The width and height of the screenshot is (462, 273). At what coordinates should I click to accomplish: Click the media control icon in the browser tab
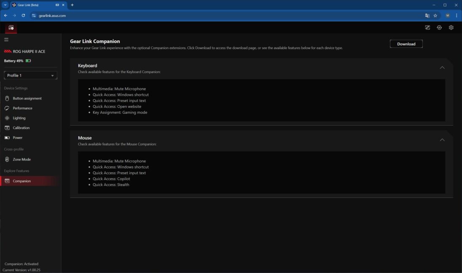coord(57,5)
